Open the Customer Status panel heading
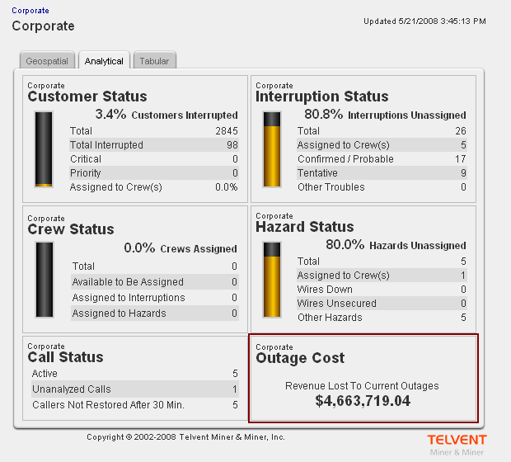Image resolution: width=511 pixels, height=462 pixels. [x=87, y=97]
